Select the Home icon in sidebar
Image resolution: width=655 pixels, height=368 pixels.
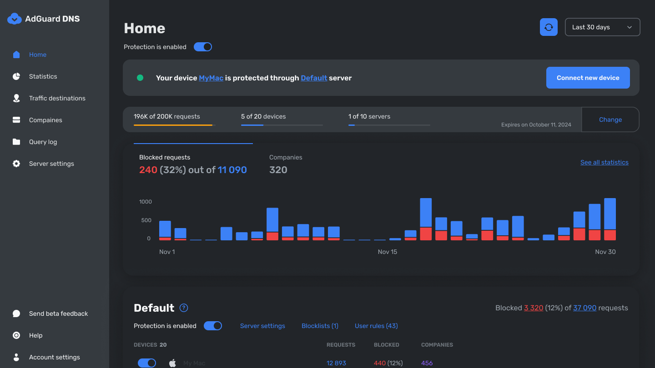(16, 54)
